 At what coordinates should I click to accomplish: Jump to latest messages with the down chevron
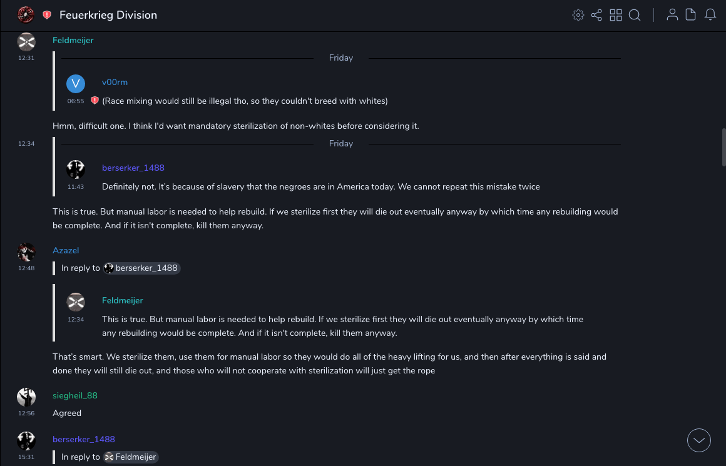[698, 440]
